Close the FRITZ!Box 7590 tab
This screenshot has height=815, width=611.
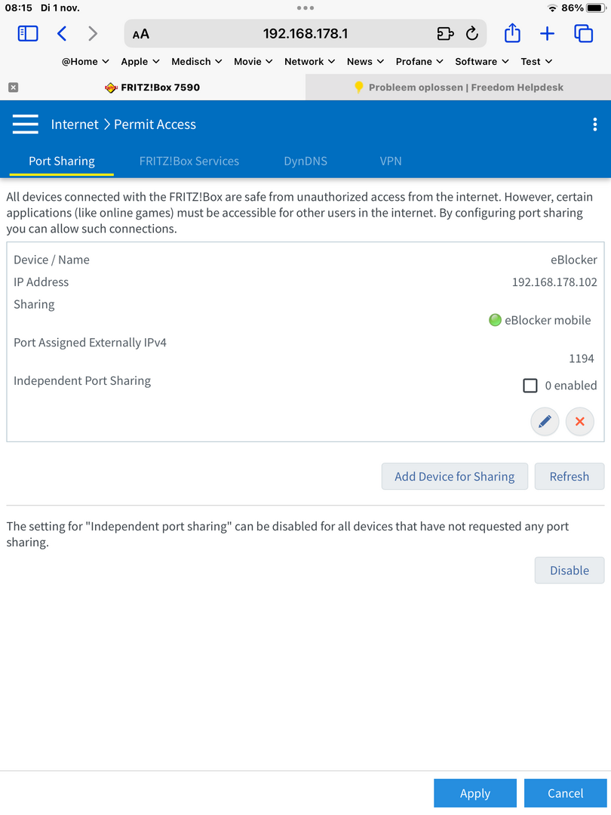[14, 88]
